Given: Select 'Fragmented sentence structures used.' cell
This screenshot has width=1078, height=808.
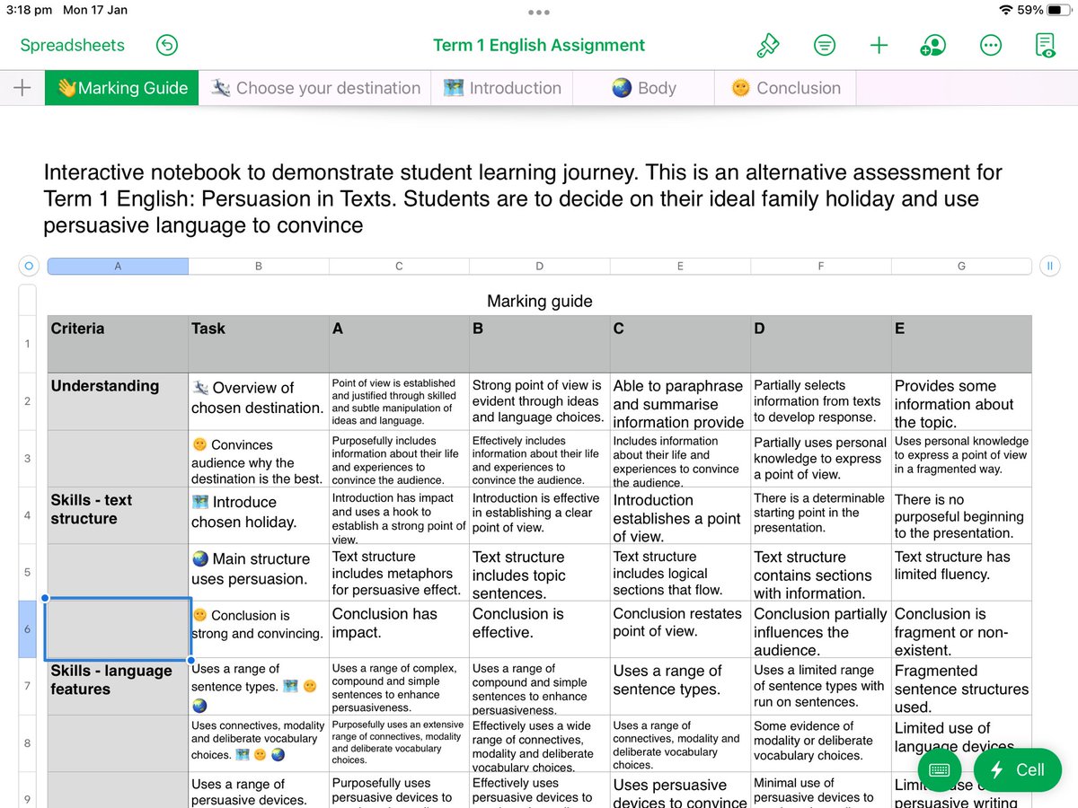Looking at the screenshot, I should pos(961,687).
